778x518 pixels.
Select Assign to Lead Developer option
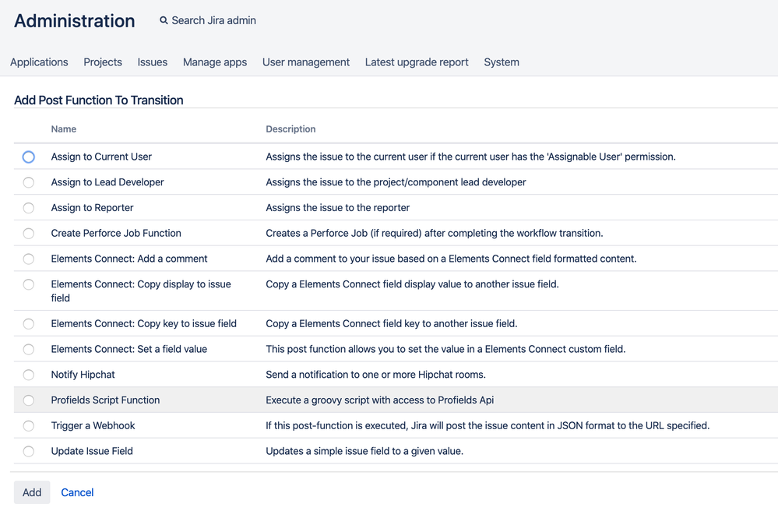28,182
